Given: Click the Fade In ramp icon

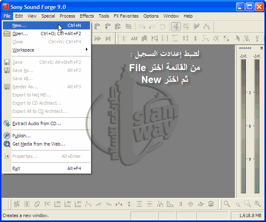Looking at the screenshot, I should [x=98, y=204].
